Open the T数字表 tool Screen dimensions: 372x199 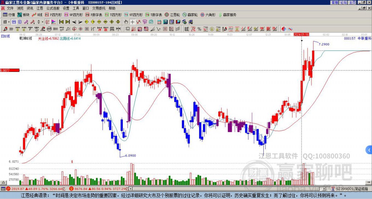click(x=154, y=15)
